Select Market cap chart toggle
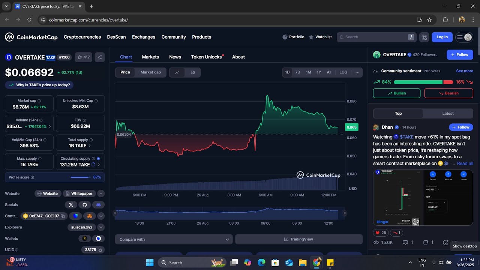The image size is (480, 270). click(151, 72)
